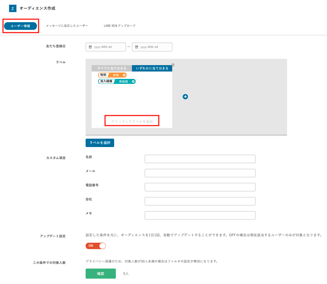Screen dimensions: 327x284
Task: Click into the 電話番号 text field
Action: coord(200,187)
